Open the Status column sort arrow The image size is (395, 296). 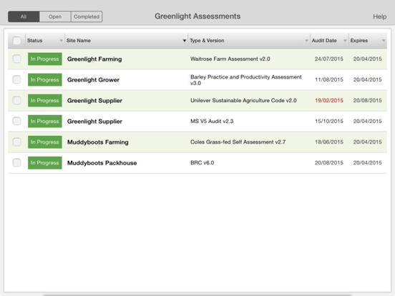click(61, 41)
